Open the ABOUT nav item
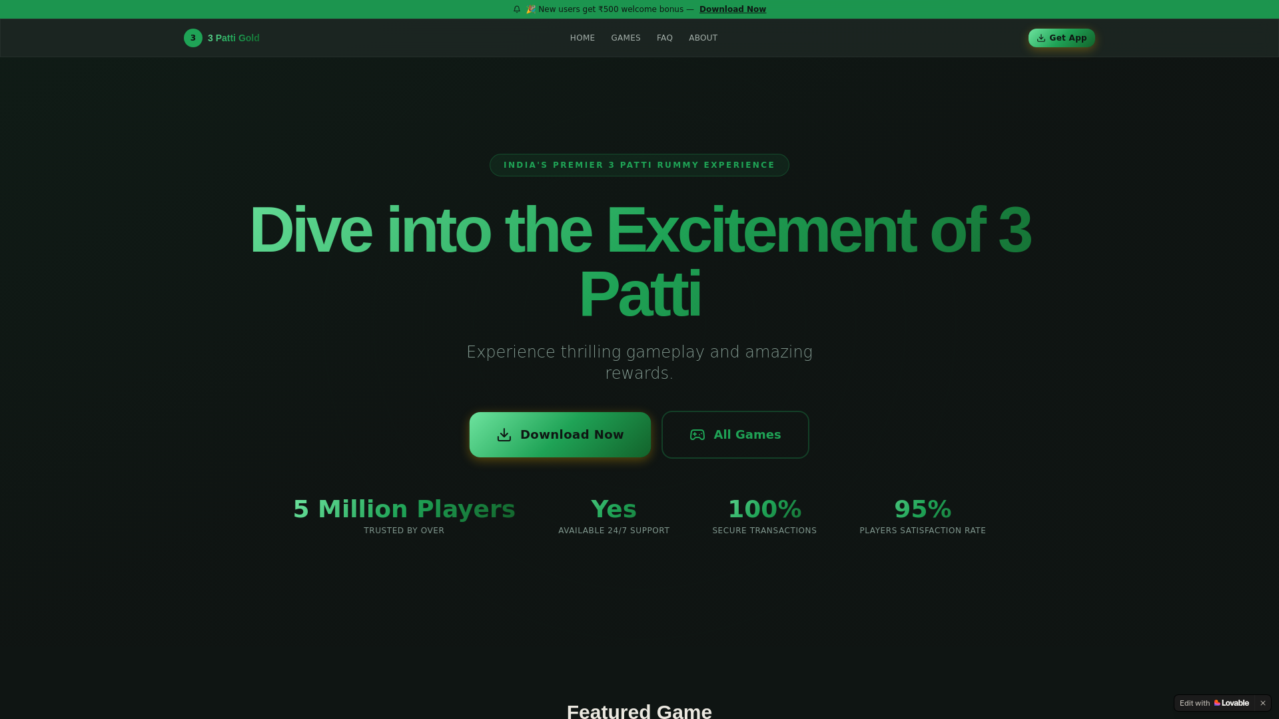The height and width of the screenshot is (719, 1279). coord(703,38)
